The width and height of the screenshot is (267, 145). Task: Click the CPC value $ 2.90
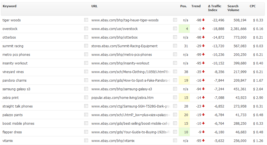point(258,98)
